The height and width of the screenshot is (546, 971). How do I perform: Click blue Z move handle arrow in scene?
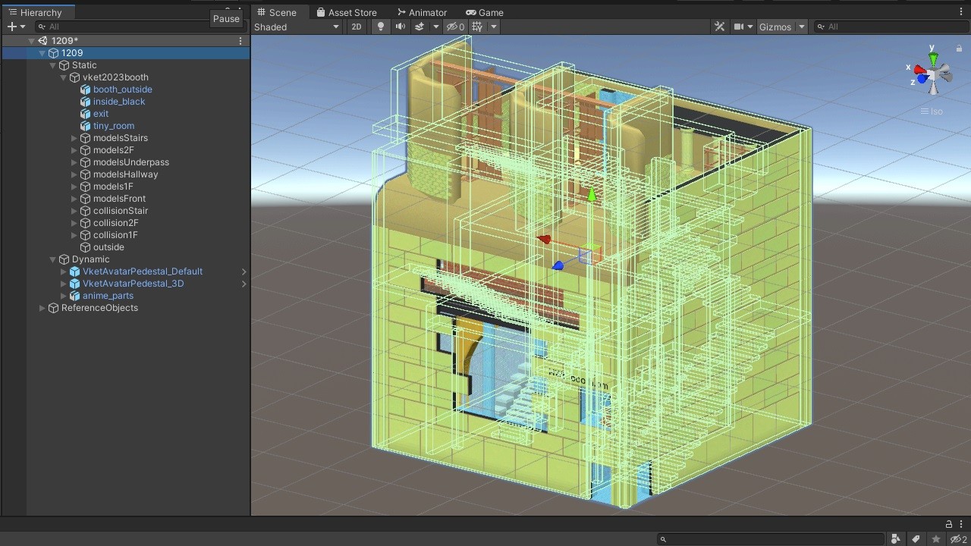click(x=558, y=265)
